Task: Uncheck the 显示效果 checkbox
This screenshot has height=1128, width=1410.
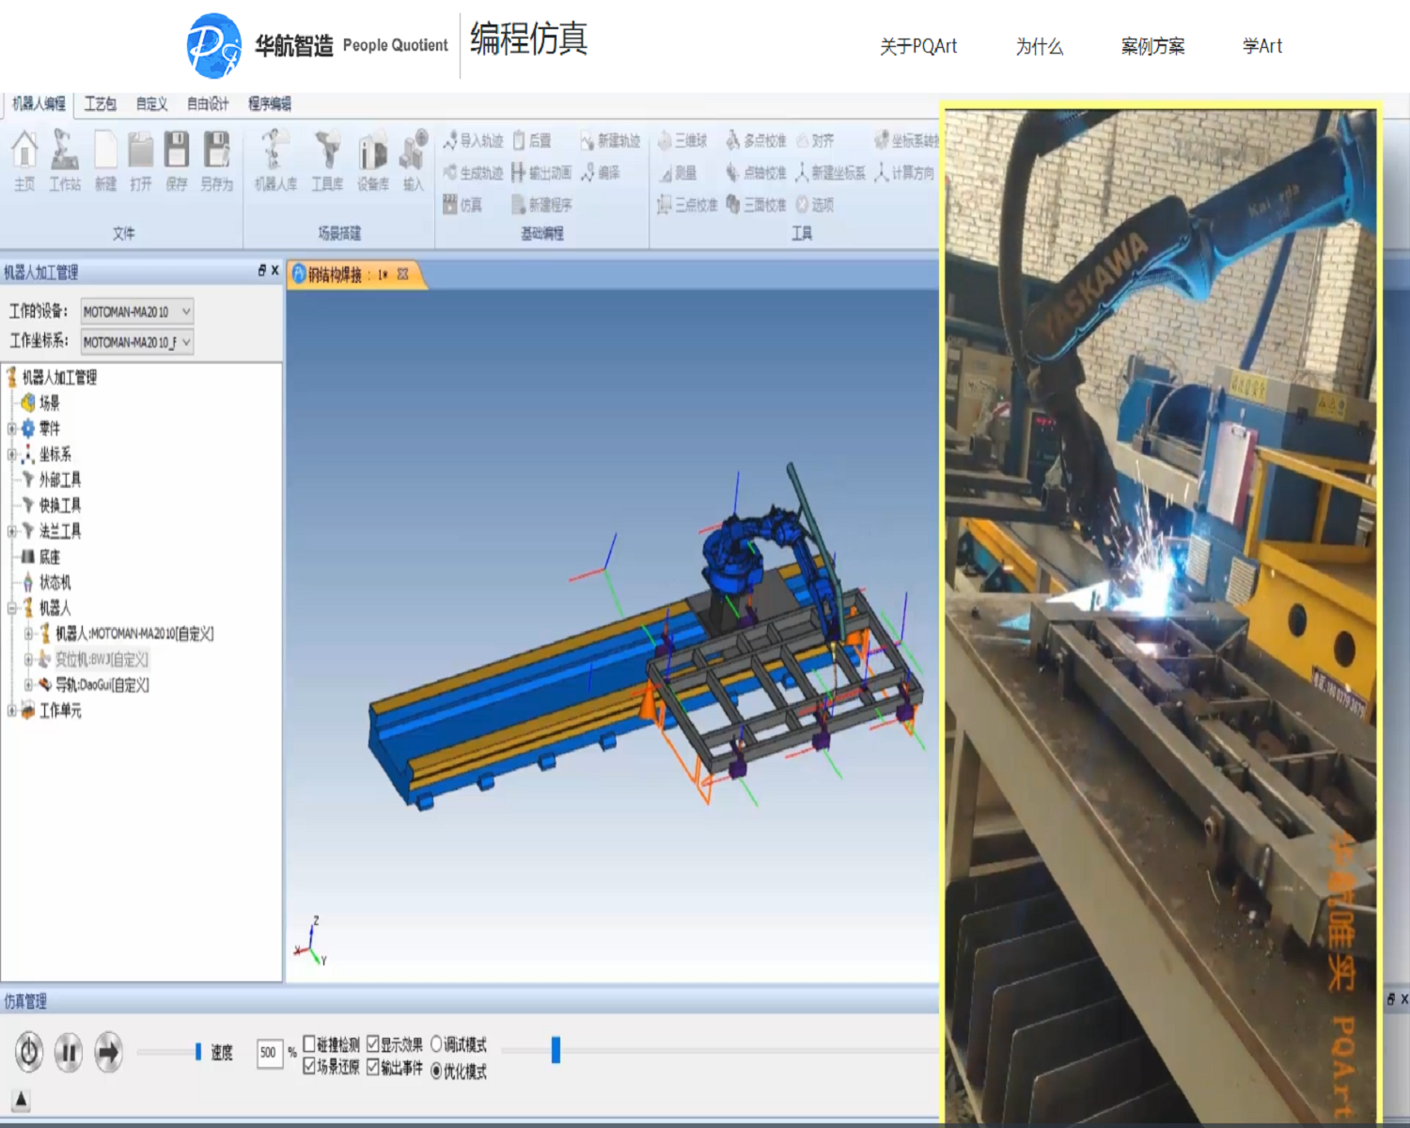Action: pos(373,1044)
